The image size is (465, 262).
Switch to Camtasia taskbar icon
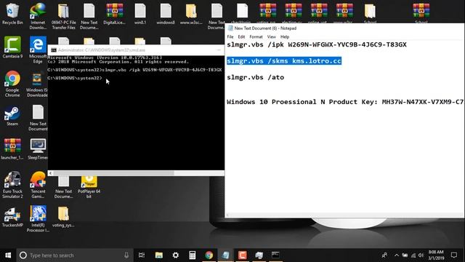242,255
